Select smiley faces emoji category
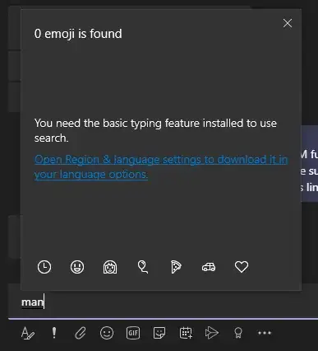This screenshot has height=351, width=318. [77, 267]
